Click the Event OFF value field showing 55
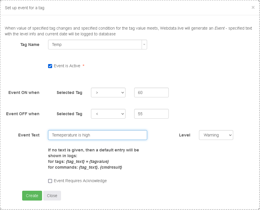The width and height of the screenshot is (260, 210). tap(151, 114)
